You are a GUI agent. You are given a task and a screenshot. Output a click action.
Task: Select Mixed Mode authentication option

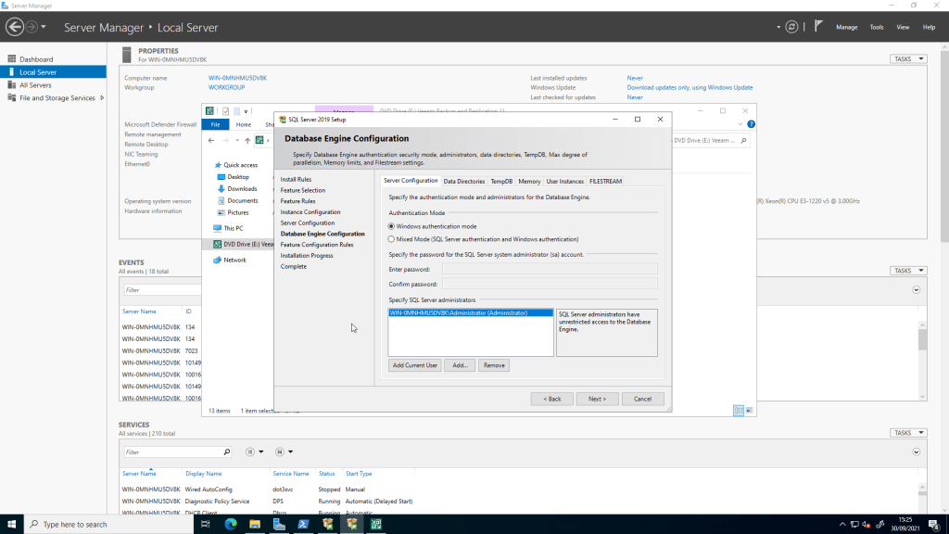pos(392,239)
